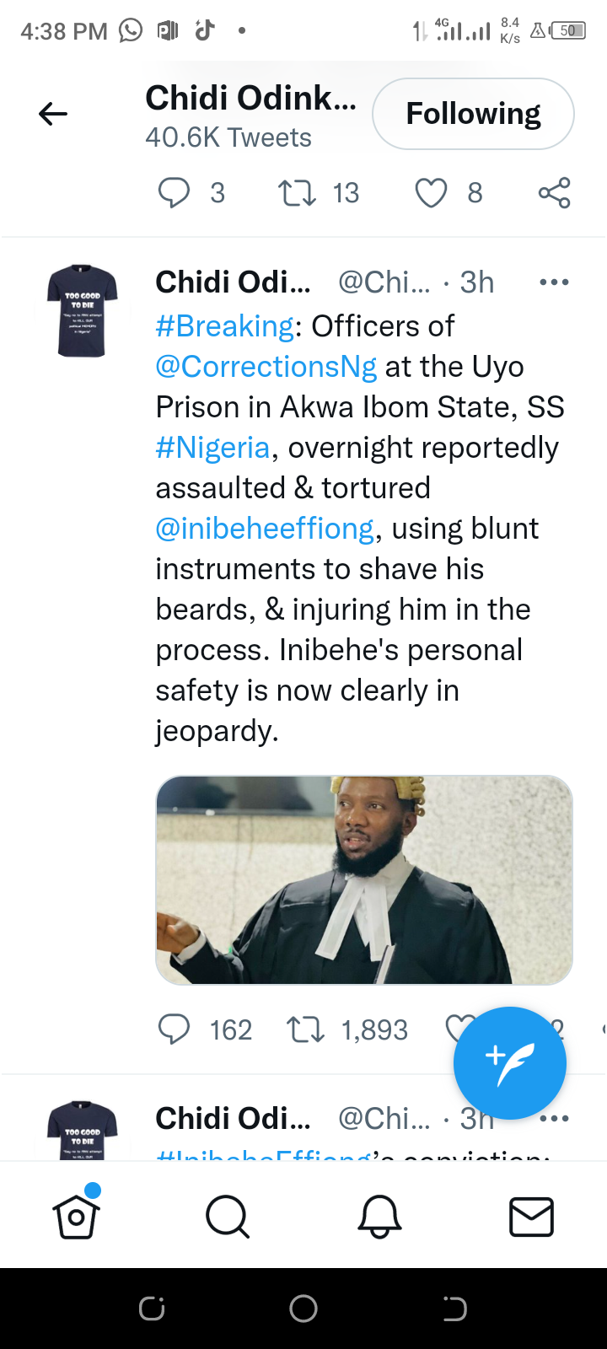The width and height of the screenshot is (607, 1349).
Task: Open the Search tab
Action: 228,1217
